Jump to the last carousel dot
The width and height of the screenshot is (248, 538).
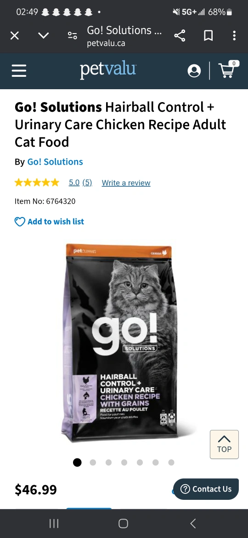click(171, 463)
